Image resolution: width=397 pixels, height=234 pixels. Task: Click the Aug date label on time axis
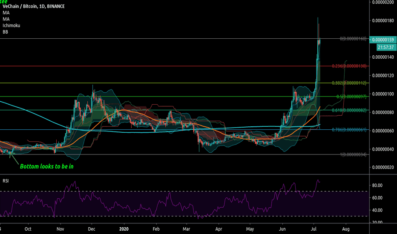click(346, 229)
